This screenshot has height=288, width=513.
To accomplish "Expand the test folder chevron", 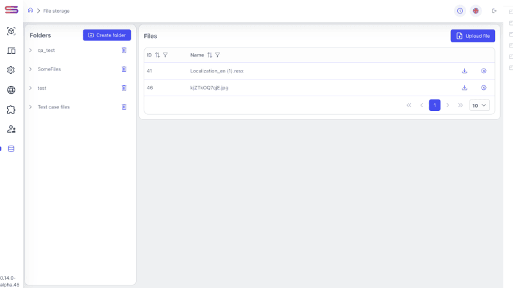I will (30, 88).
